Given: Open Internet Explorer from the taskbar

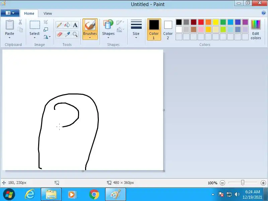Looking at the screenshot, I should click(x=30, y=194).
